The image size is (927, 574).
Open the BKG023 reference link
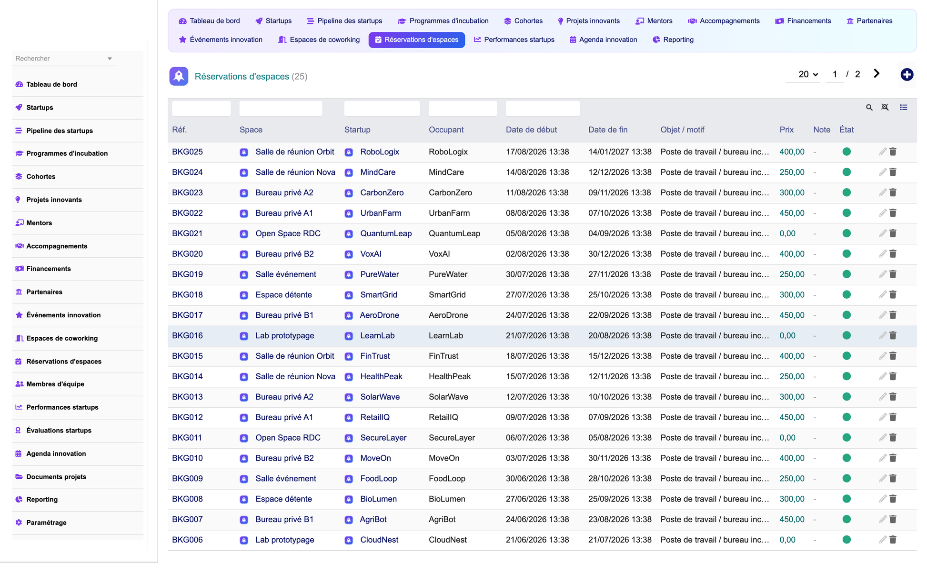pos(187,192)
